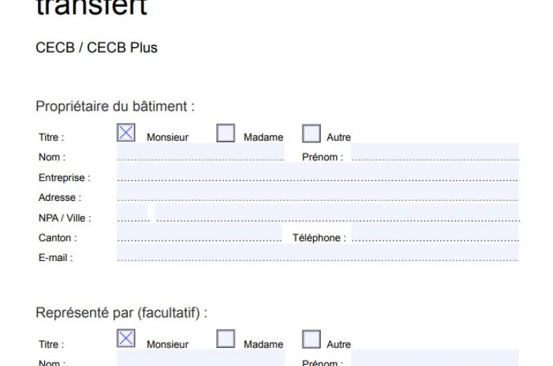
Task: Tick Autre title box for building owner
Action: pos(312,133)
